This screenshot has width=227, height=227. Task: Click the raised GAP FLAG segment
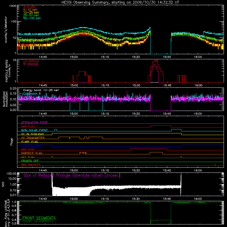click(161, 126)
